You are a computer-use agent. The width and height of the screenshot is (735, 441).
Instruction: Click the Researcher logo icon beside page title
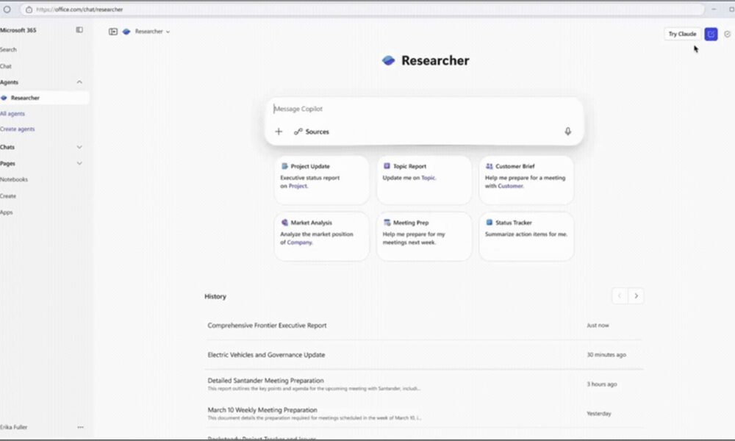tap(388, 60)
